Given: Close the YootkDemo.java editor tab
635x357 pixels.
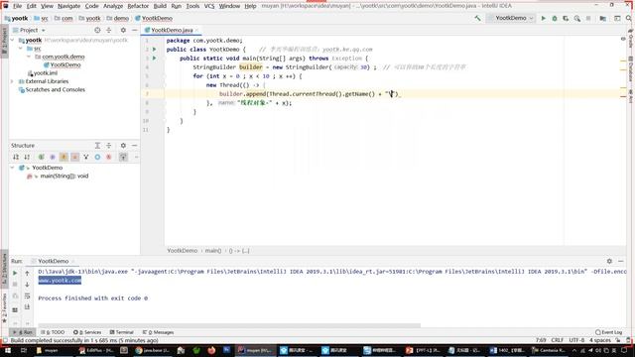Looking at the screenshot, I should click(x=196, y=30).
